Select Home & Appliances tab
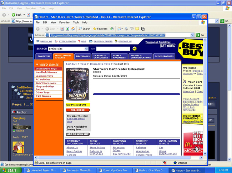232x173 pixels. pyautogui.click(x=119, y=56)
